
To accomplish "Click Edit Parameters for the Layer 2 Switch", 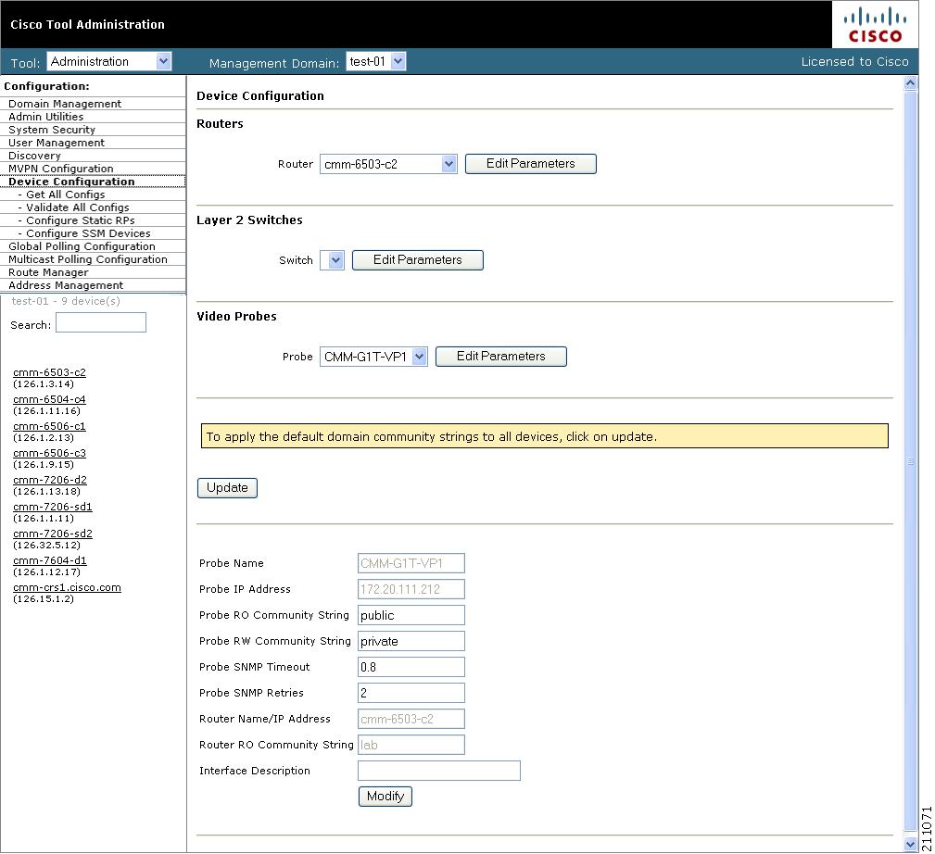I will click(x=417, y=260).
